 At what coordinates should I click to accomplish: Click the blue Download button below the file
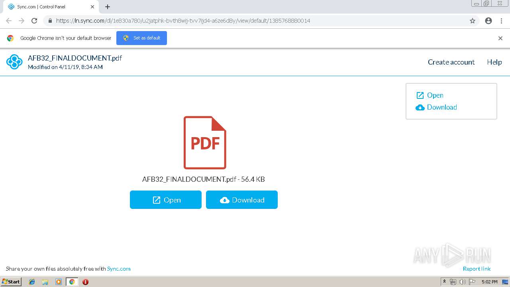click(x=242, y=200)
